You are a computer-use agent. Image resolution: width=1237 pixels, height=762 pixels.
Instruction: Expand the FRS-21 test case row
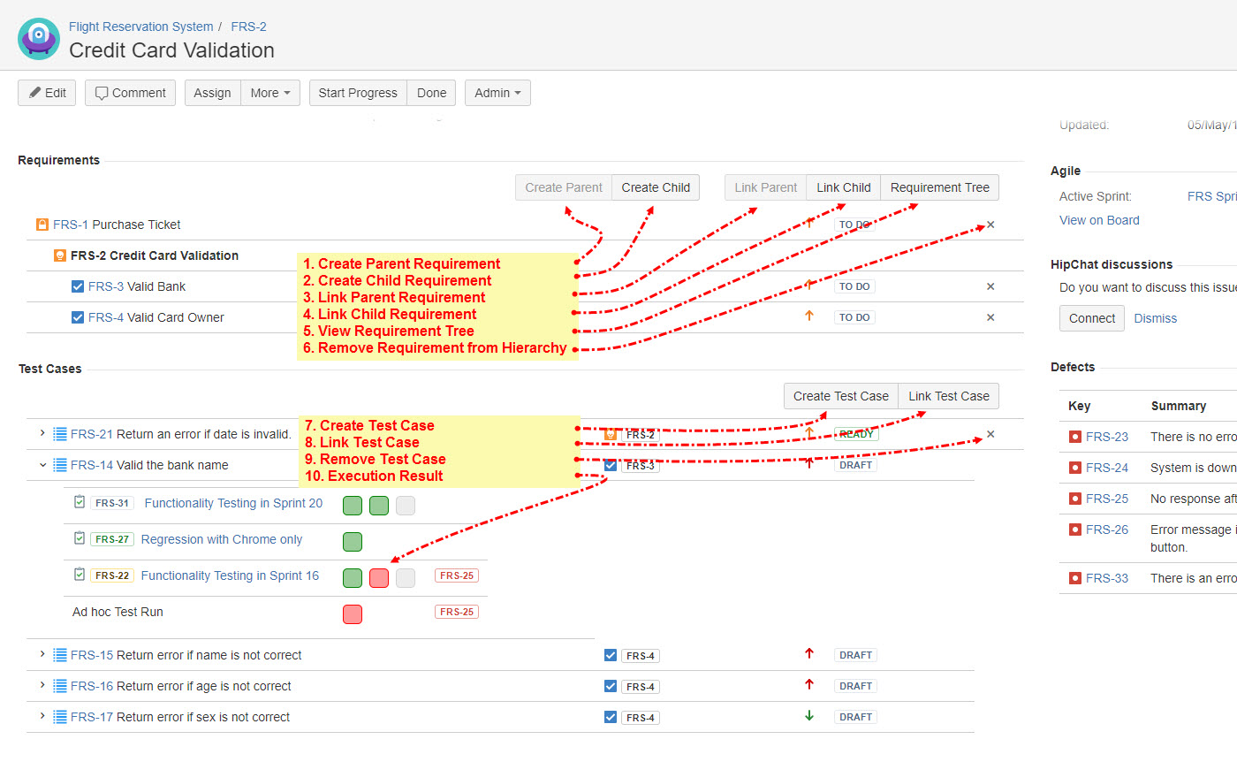42,433
